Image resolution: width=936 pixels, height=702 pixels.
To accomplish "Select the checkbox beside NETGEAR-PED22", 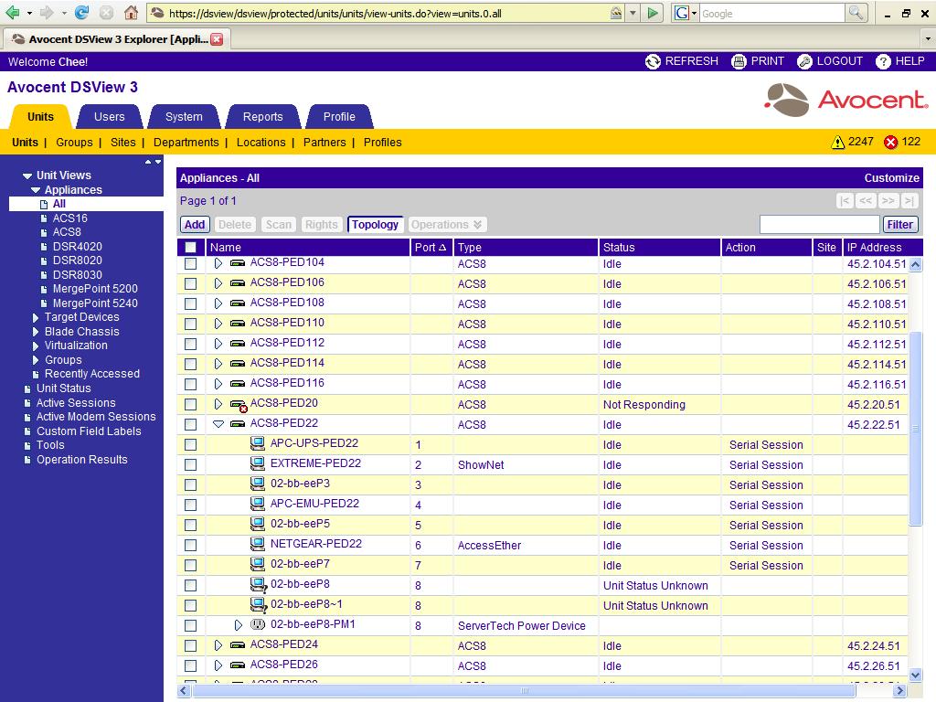I will (x=190, y=545).
